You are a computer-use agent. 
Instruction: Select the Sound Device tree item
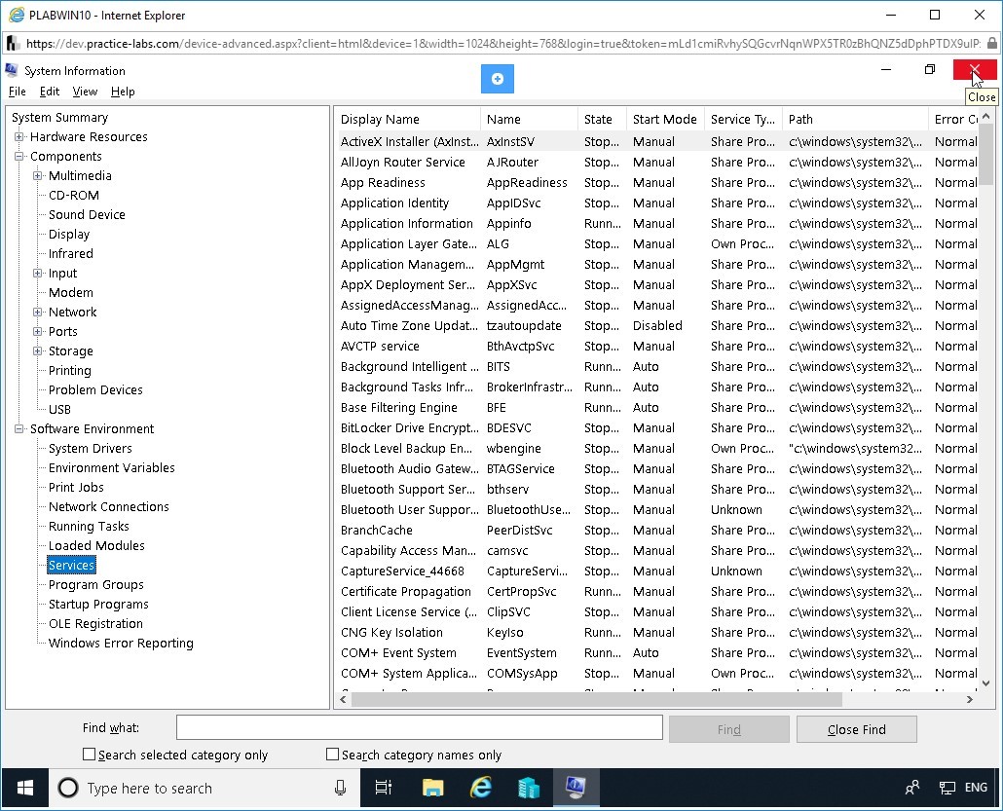pyautogui.click(x=87, y=215)
